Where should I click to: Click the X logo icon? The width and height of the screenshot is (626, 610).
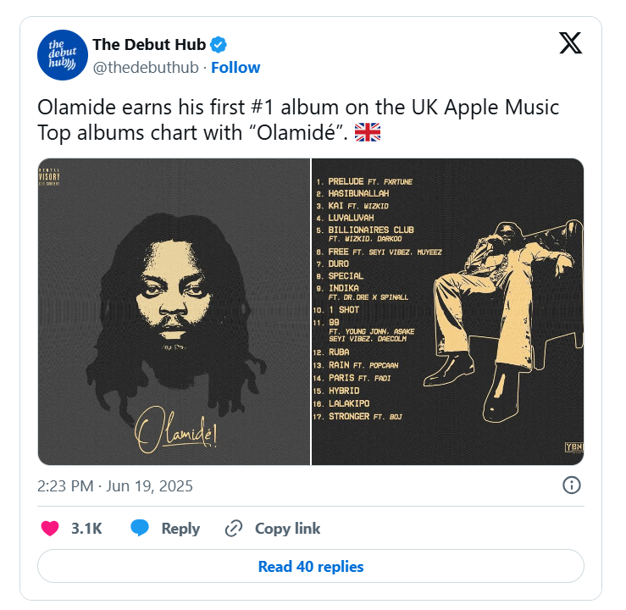coord(570,42)
